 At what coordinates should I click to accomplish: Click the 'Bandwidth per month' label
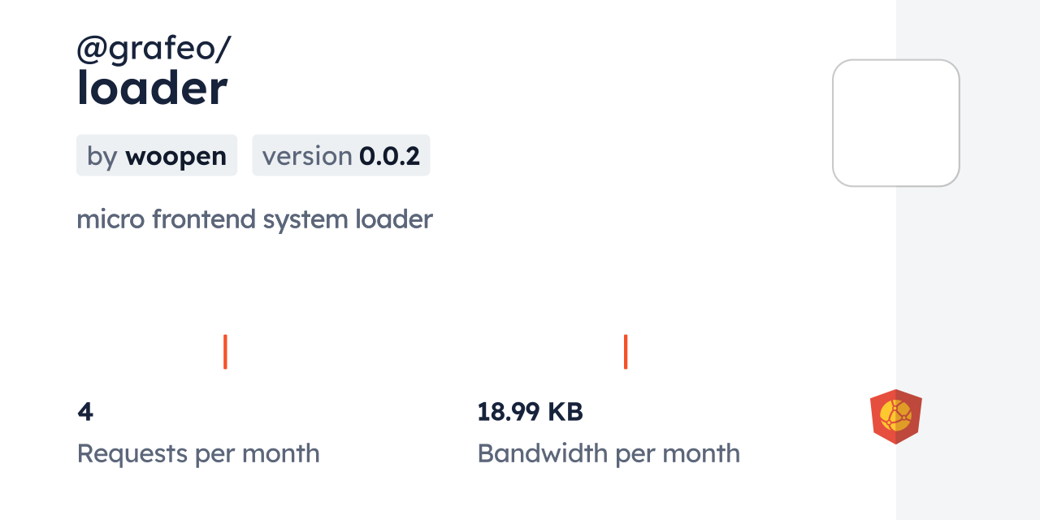tap(609, 453)
